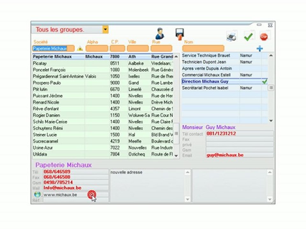Click scroll-down arrow of company list
The image size is (306, 229).
[176, 156]
